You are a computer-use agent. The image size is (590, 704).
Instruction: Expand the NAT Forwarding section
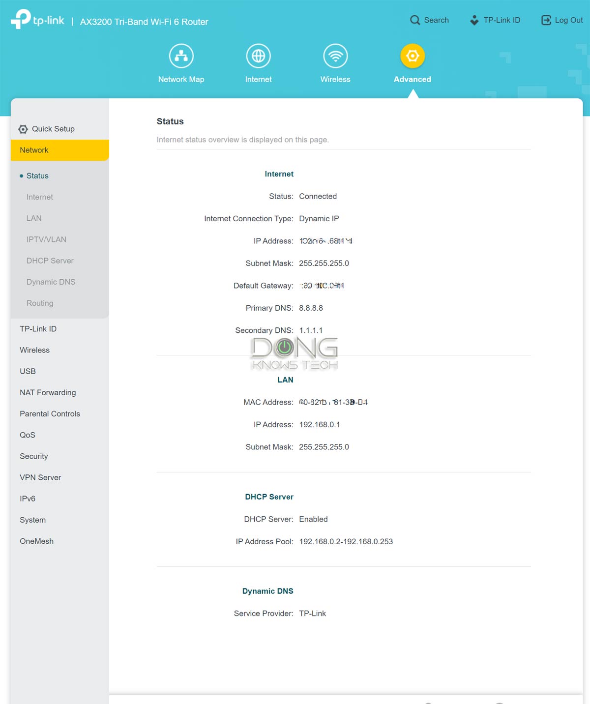tap(48, 393)
